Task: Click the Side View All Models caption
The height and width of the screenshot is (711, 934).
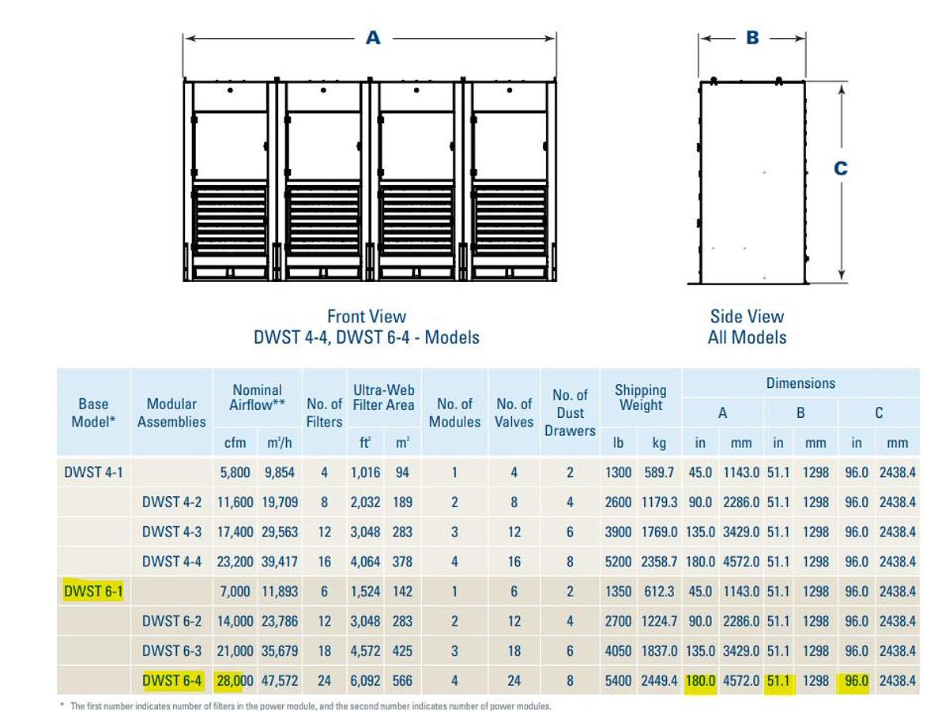Action: pyautogui.click(x=746, y=326)
